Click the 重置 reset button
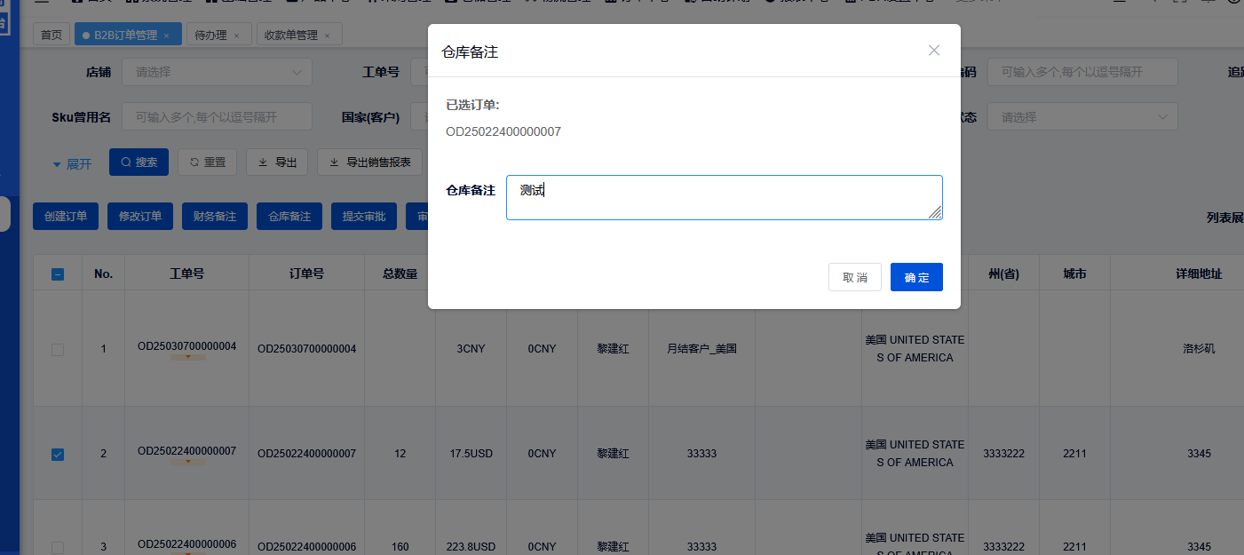Screen dimensions: 1244x555 [x=207, y=163]
